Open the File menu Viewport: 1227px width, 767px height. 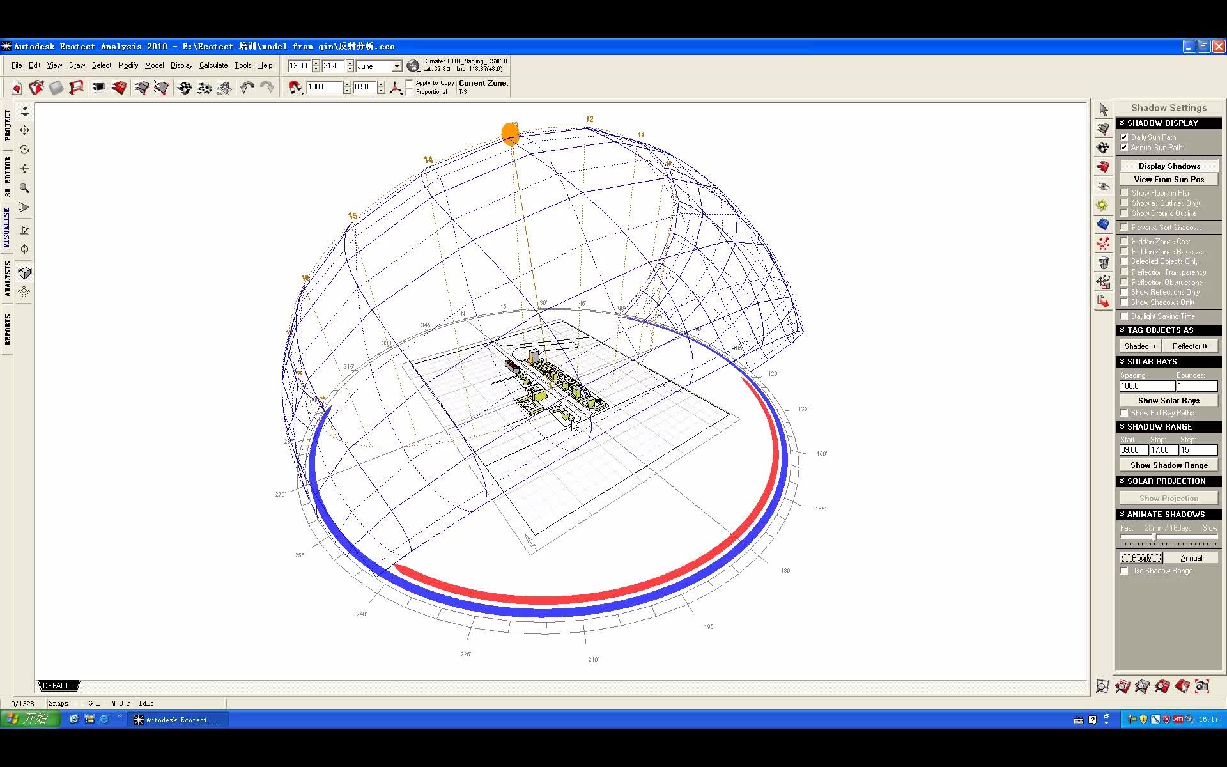(17, 65)
